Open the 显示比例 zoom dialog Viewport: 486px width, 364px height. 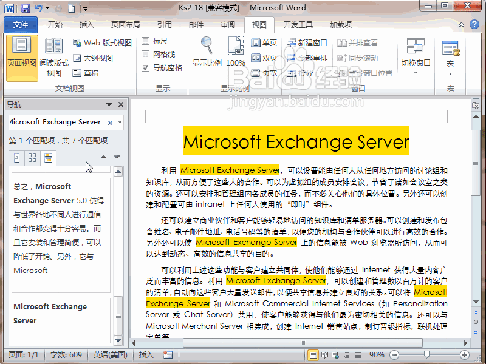[x=207, y=52]
